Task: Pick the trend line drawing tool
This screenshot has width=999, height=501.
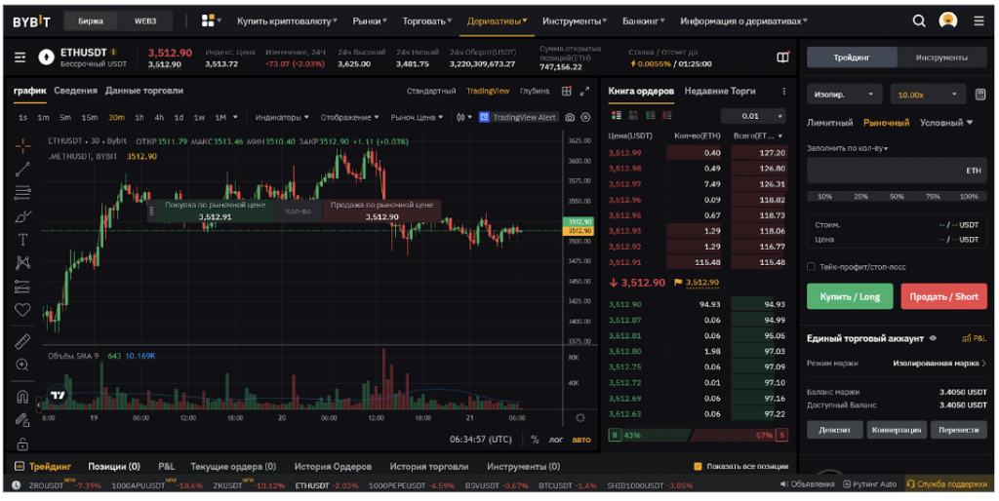Action: click(23, 169)
